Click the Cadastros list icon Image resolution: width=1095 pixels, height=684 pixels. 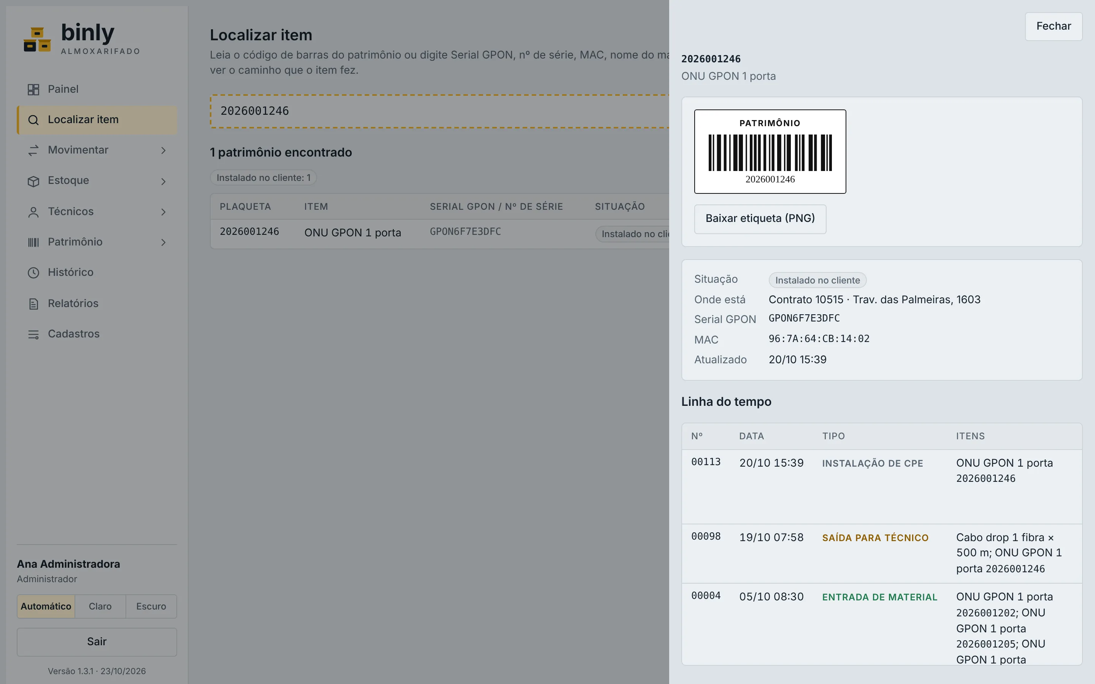coord(33,334)
